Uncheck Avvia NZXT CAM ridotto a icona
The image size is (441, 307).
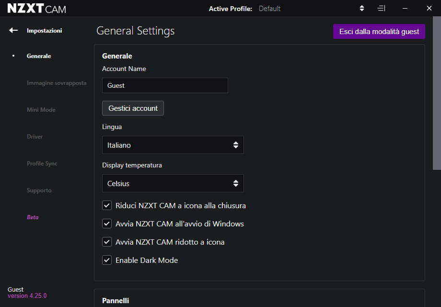[x=107, y=242]
